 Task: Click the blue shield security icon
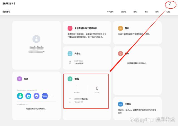tap(70, 54)
